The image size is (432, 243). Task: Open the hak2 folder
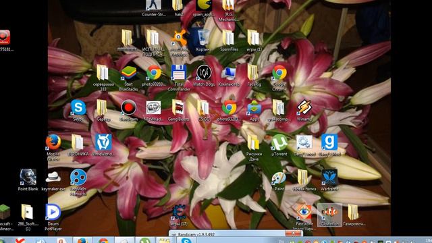[178, 7]
